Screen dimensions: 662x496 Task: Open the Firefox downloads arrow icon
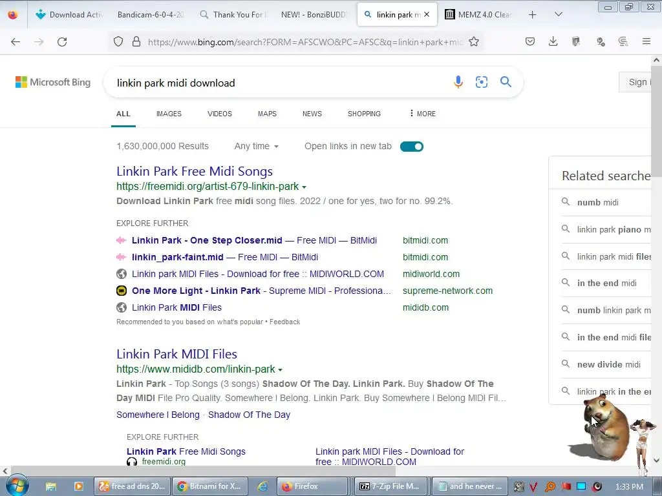pos(553,41)
